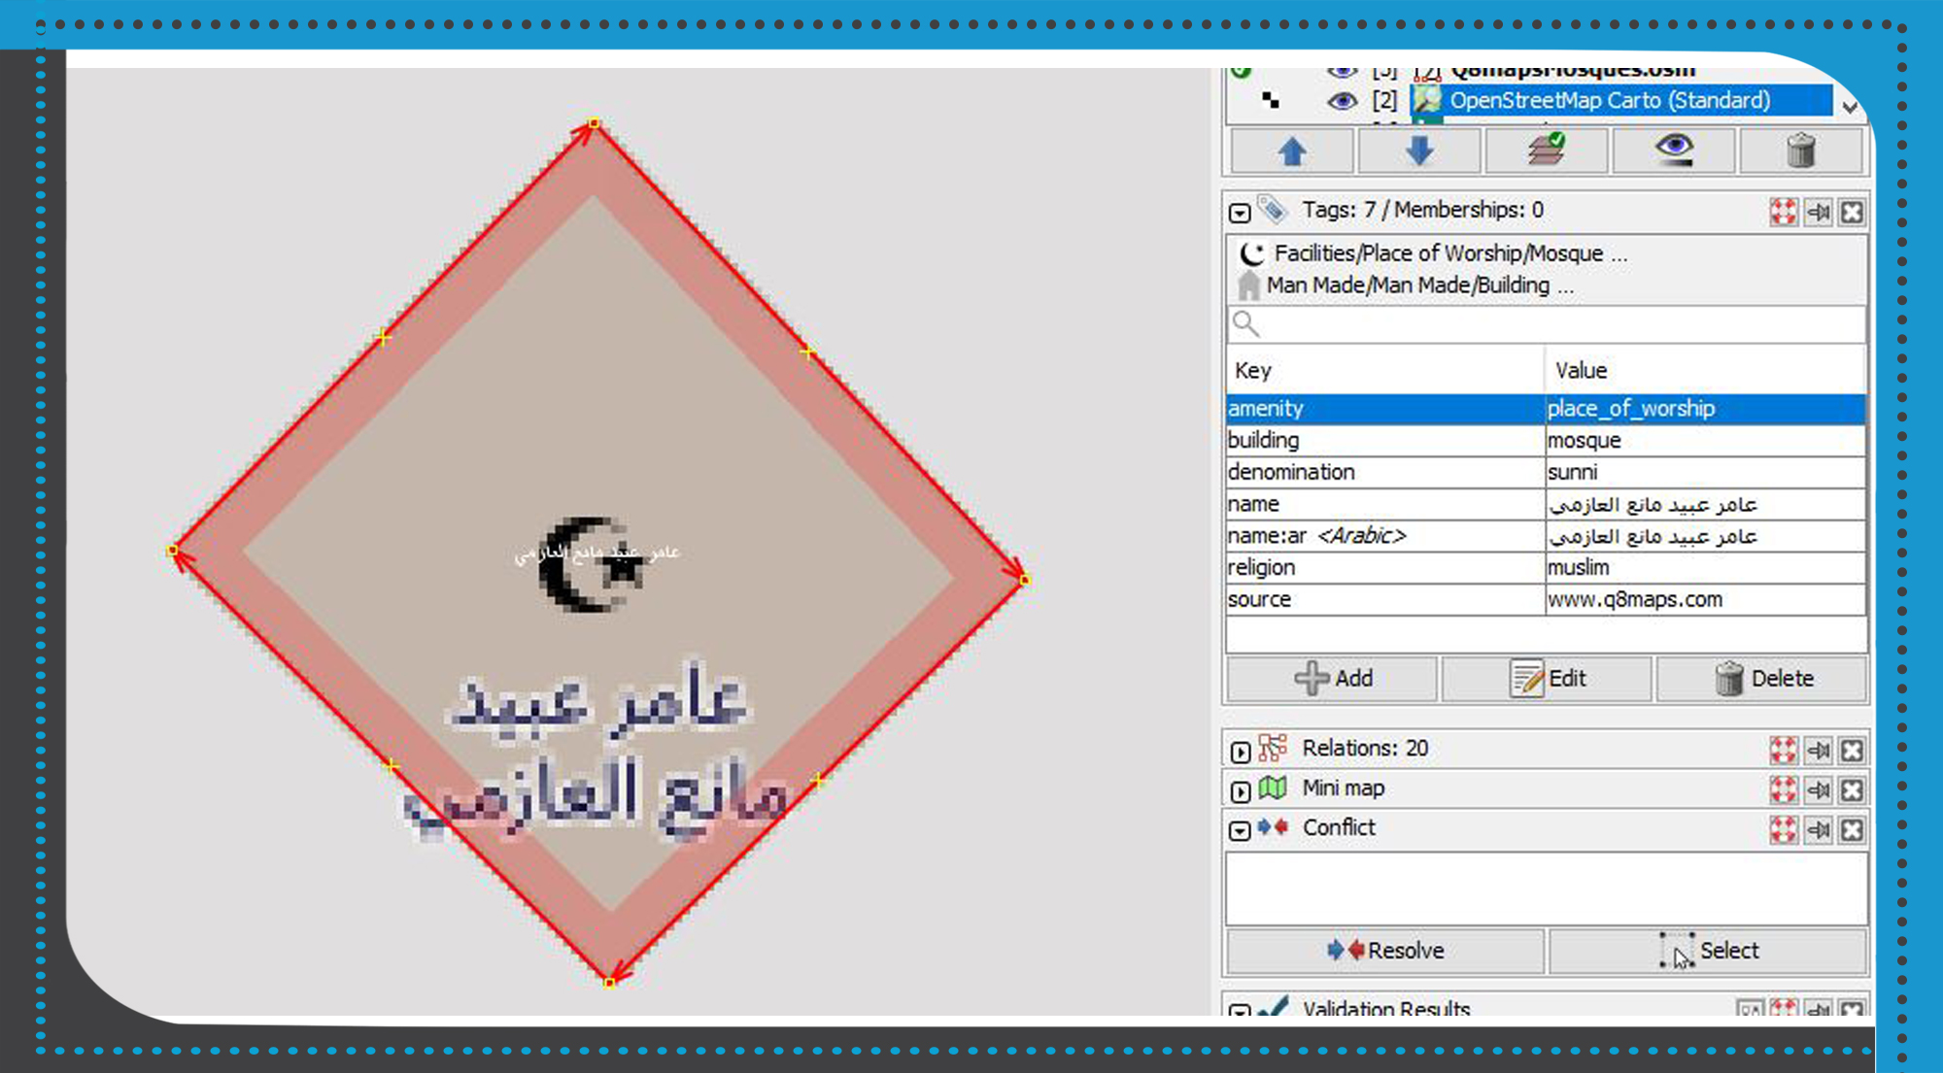Select bottom corner node of building
1943x1073 pixels.
[609, 983]
